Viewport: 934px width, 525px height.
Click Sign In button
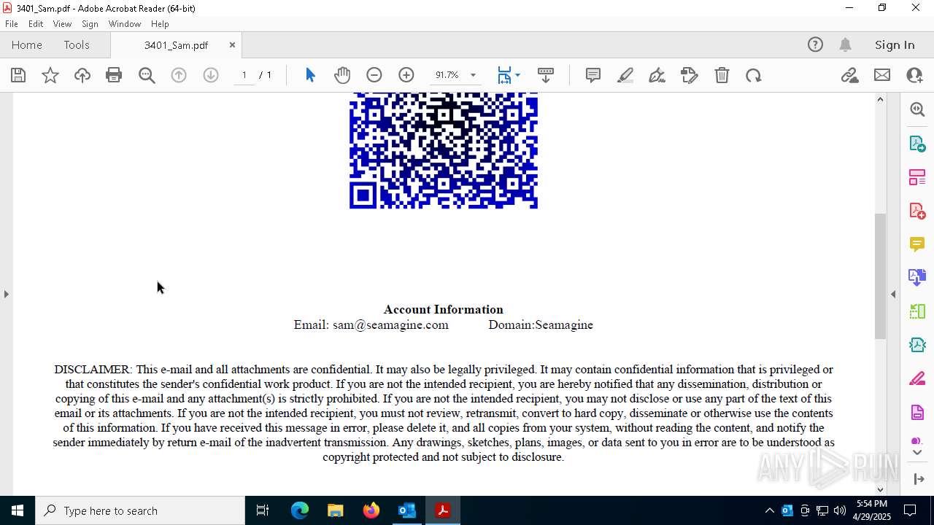click(895, 44)
